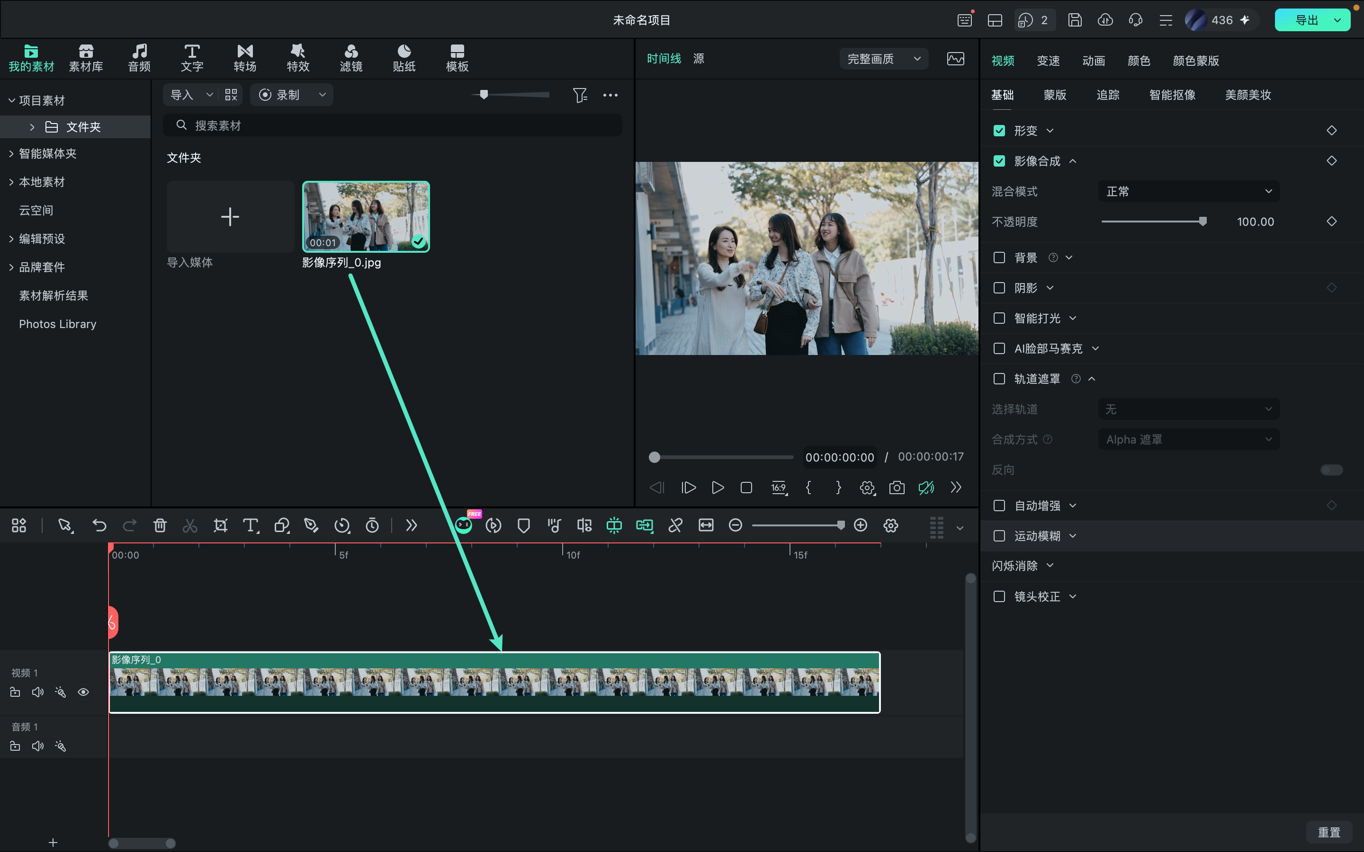
Task: Zoom out timeline with minus icon
Action: pyautogui.click(x=735, y=525)
